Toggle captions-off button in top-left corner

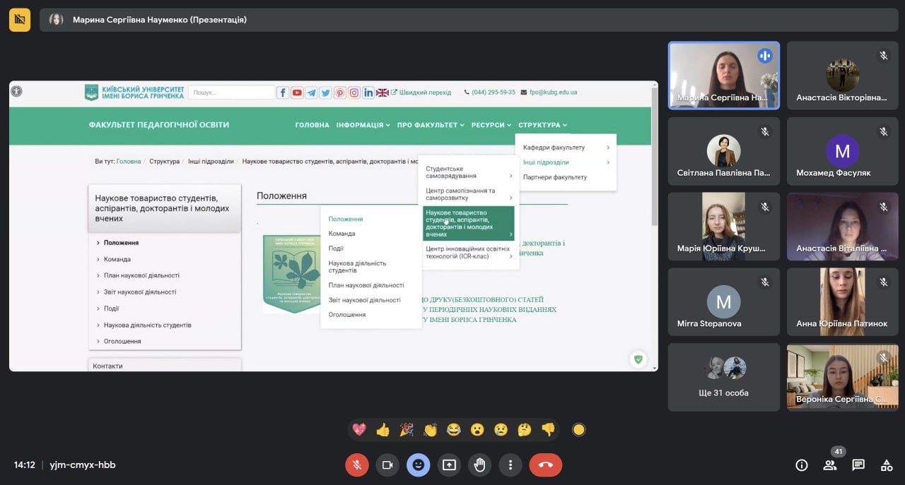click(20, 20)
